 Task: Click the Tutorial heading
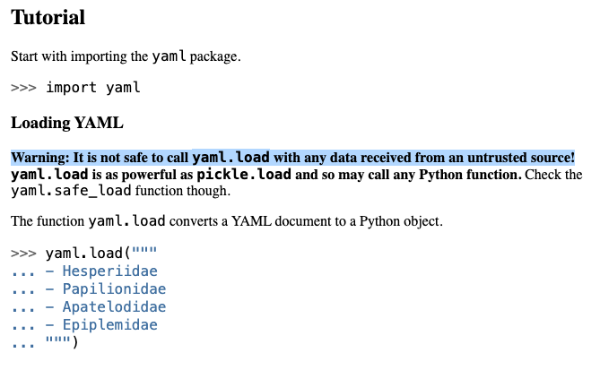point(48,17)
